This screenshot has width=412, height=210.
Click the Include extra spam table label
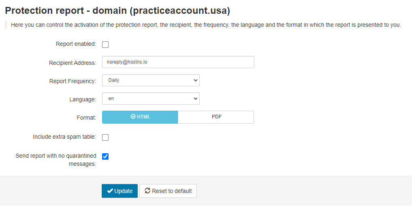coord(64,137)
